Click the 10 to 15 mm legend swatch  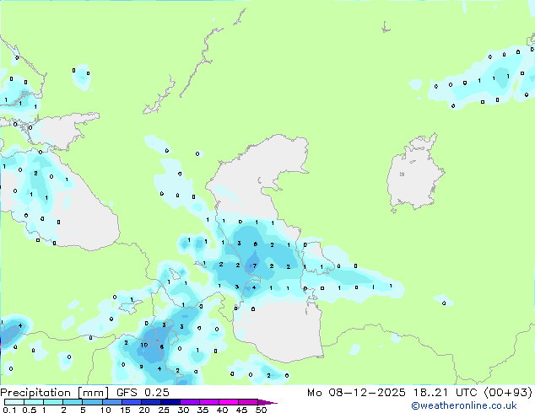pyautogui.click(x=111, y=402)
